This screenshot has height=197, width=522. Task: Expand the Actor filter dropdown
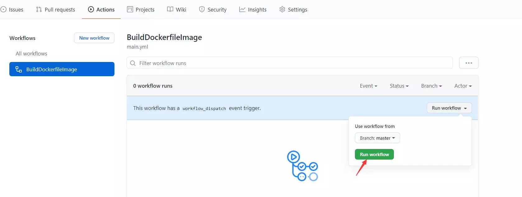[463, 86]
